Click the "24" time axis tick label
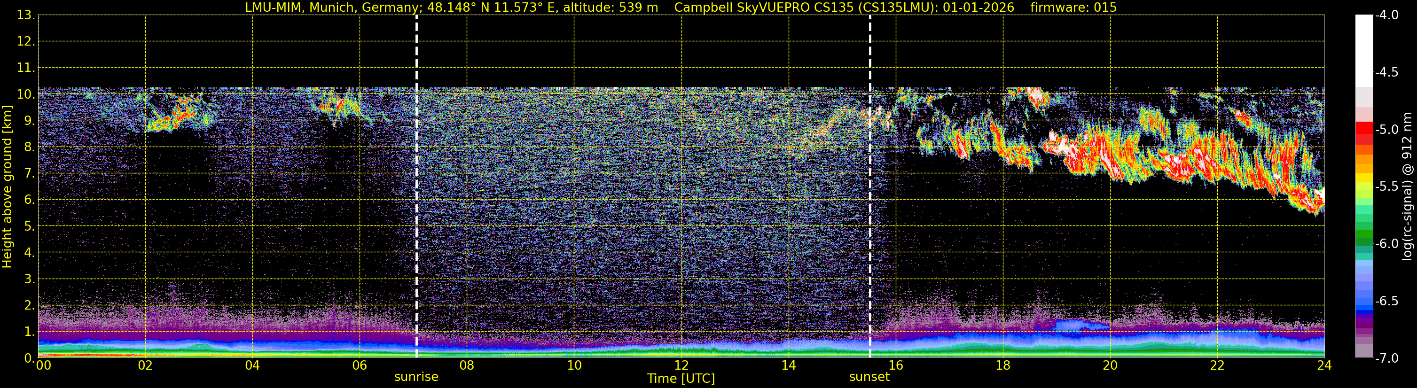 point(1324,365)
